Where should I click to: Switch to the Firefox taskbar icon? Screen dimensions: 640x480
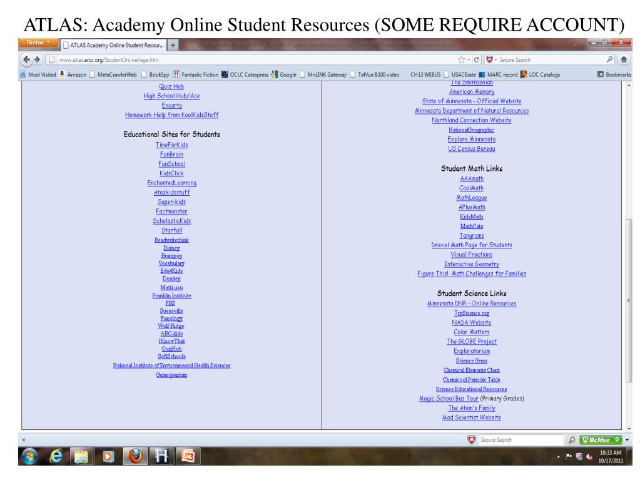click(x=135, y=456)
